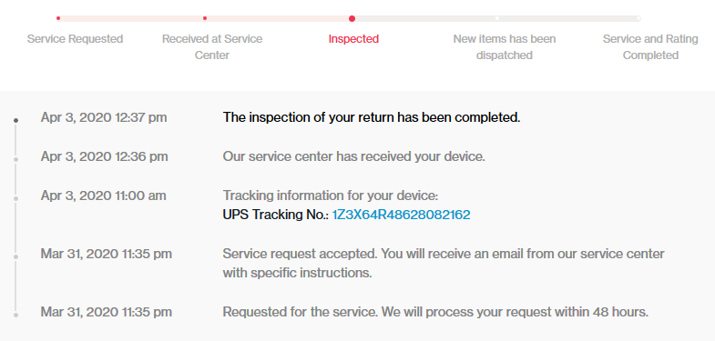Select the Received at Service Center label

point(212,47)
